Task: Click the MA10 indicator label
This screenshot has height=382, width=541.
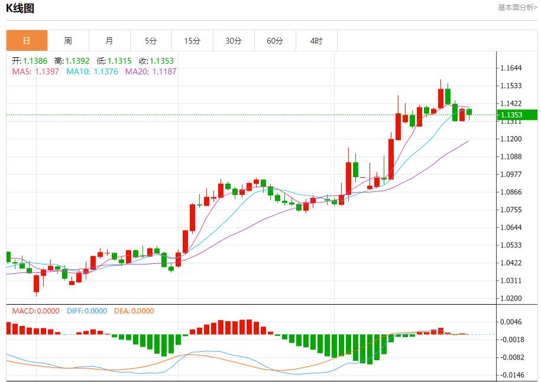Action: [92, 71]
